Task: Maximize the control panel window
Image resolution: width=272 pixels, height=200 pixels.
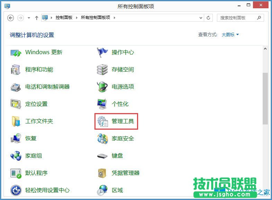Action: coord(248,5)
